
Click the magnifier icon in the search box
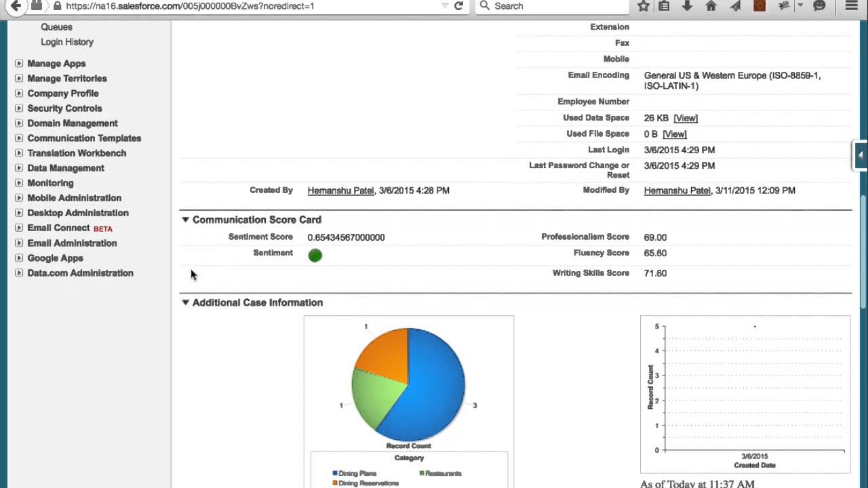[x=484, y=5]
